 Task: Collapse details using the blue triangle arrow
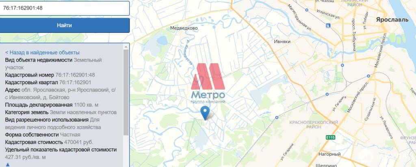pyautogui.click(x=8, y=165)
